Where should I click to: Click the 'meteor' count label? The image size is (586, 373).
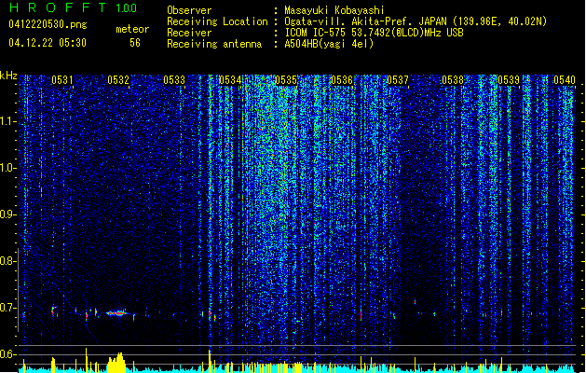click(132, 29)
